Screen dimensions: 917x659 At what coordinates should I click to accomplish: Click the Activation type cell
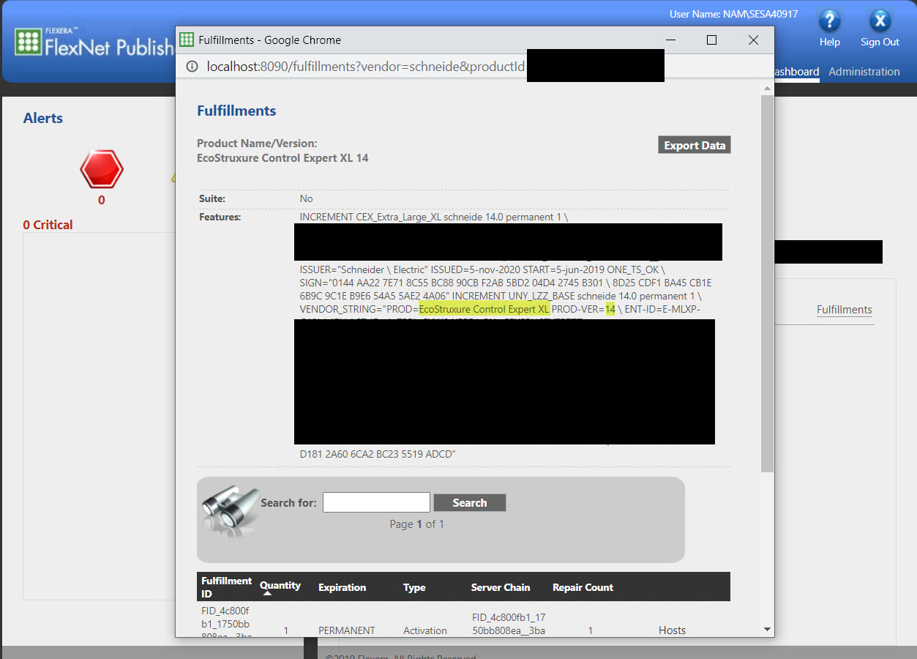(425, 630)
